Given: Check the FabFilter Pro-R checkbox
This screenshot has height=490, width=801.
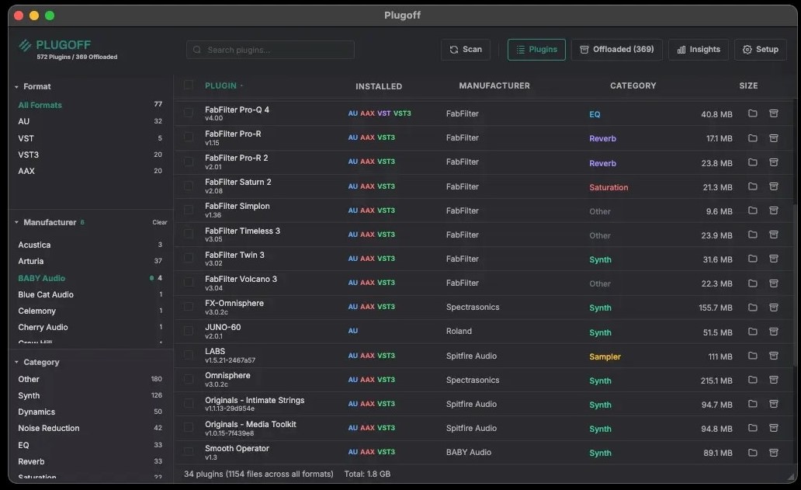Looking at the screenshot, I should click(189, 137).
